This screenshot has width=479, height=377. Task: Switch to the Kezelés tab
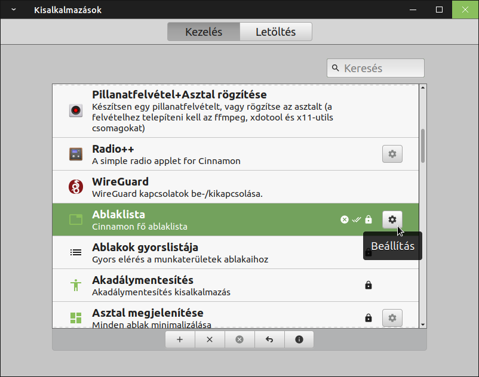[x=204, y=32]
